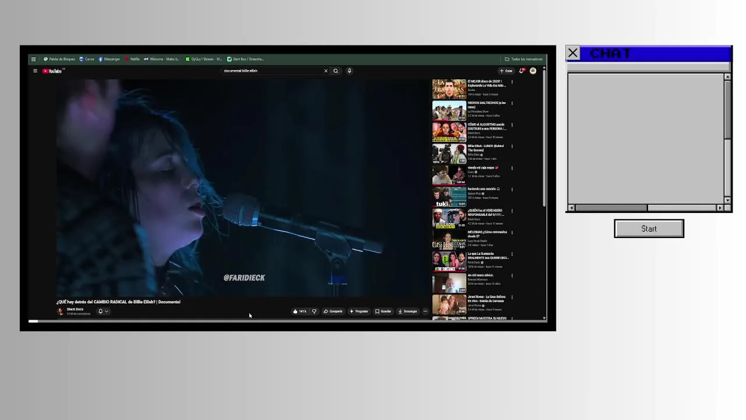
Task: Like the video with thumbs-up 141 k
Action: pyautogui.click(x=300, y=311)
